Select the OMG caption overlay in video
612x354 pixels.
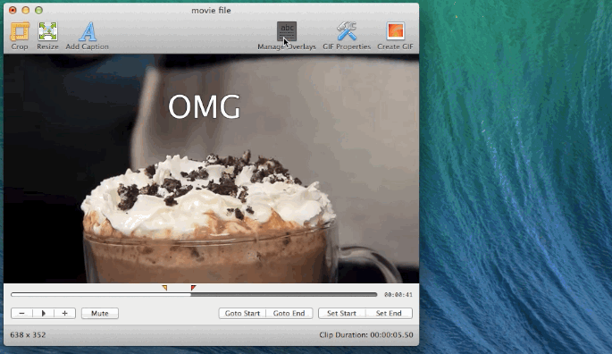point(204,106)
